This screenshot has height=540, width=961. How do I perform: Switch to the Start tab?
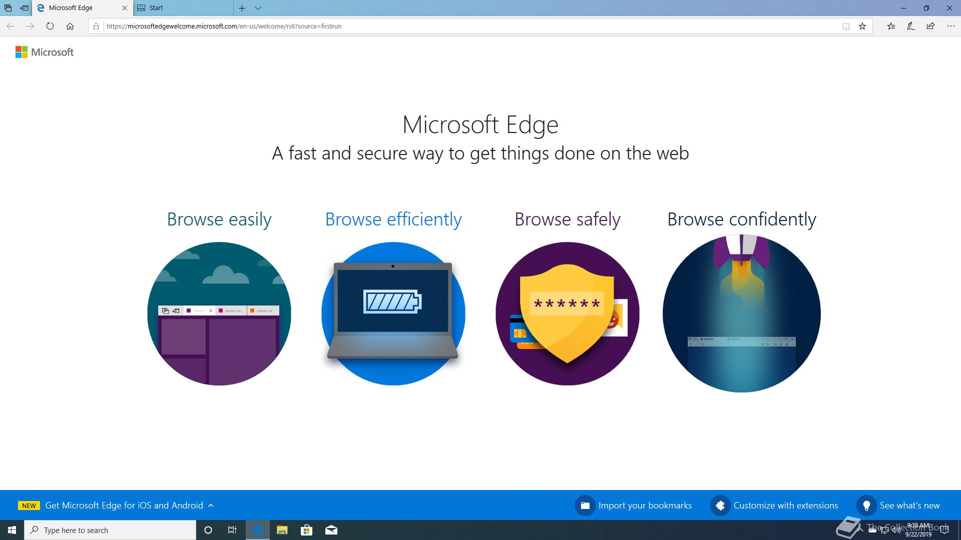[x=183, y=8]
